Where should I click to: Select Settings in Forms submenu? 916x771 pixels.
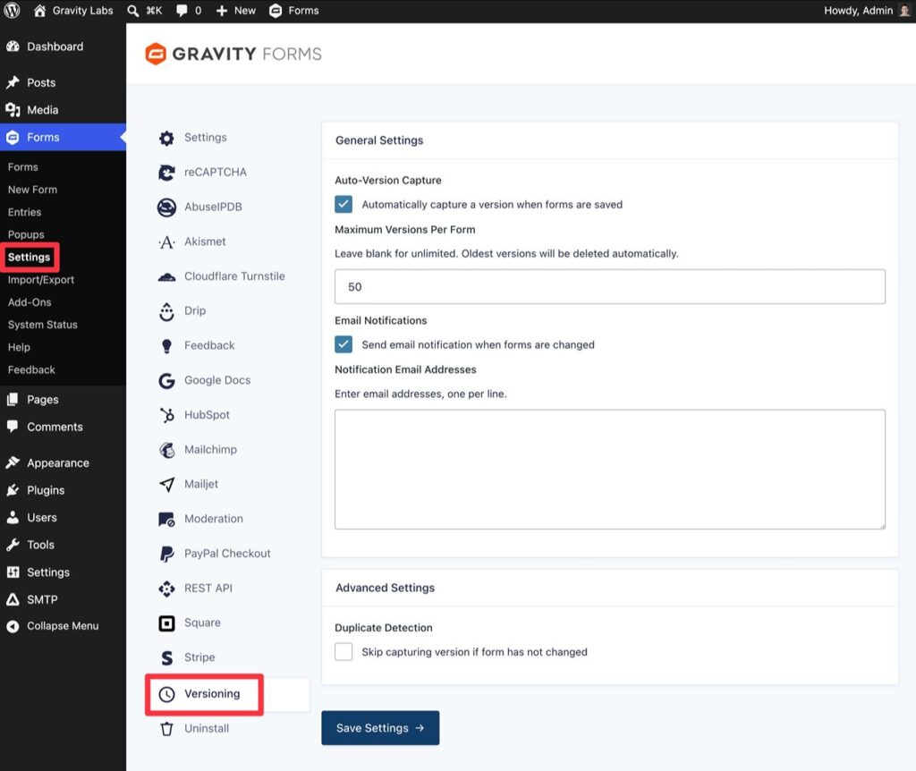[30, 257]
